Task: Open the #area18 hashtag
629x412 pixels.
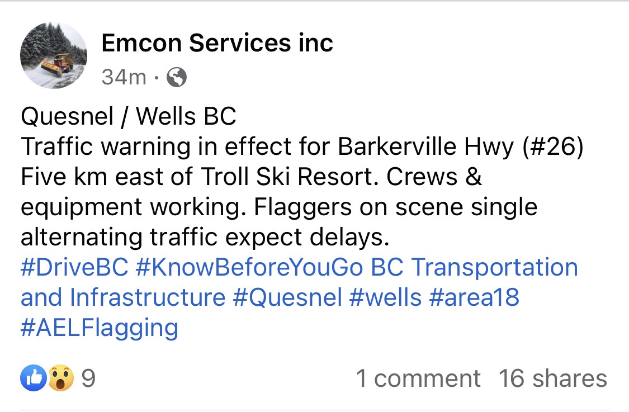Action: (474, 297)
